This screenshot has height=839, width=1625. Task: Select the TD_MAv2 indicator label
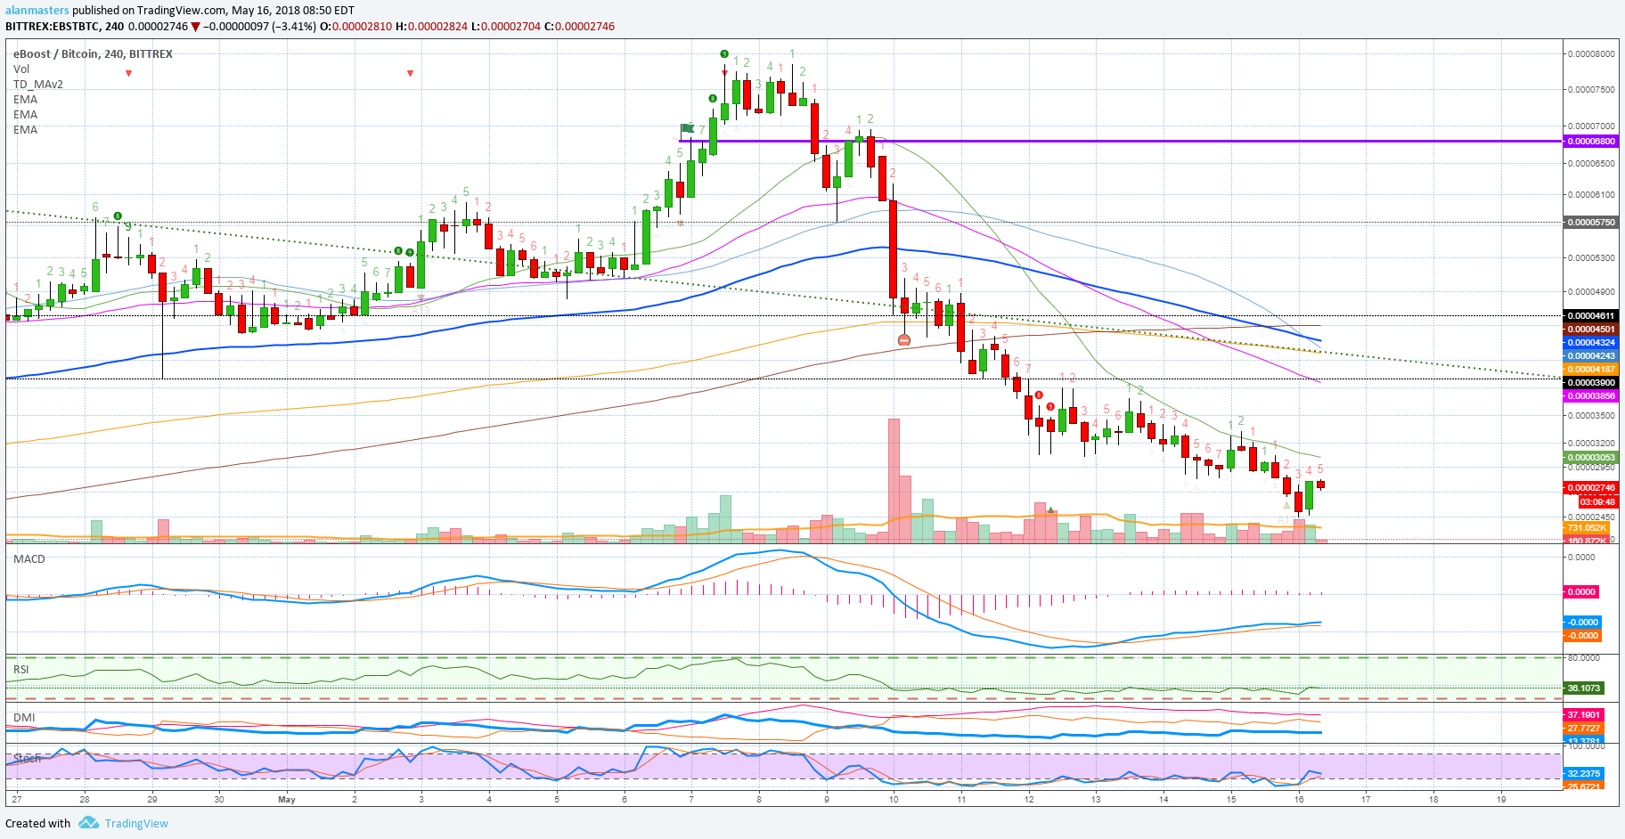[x=38, y=85]
